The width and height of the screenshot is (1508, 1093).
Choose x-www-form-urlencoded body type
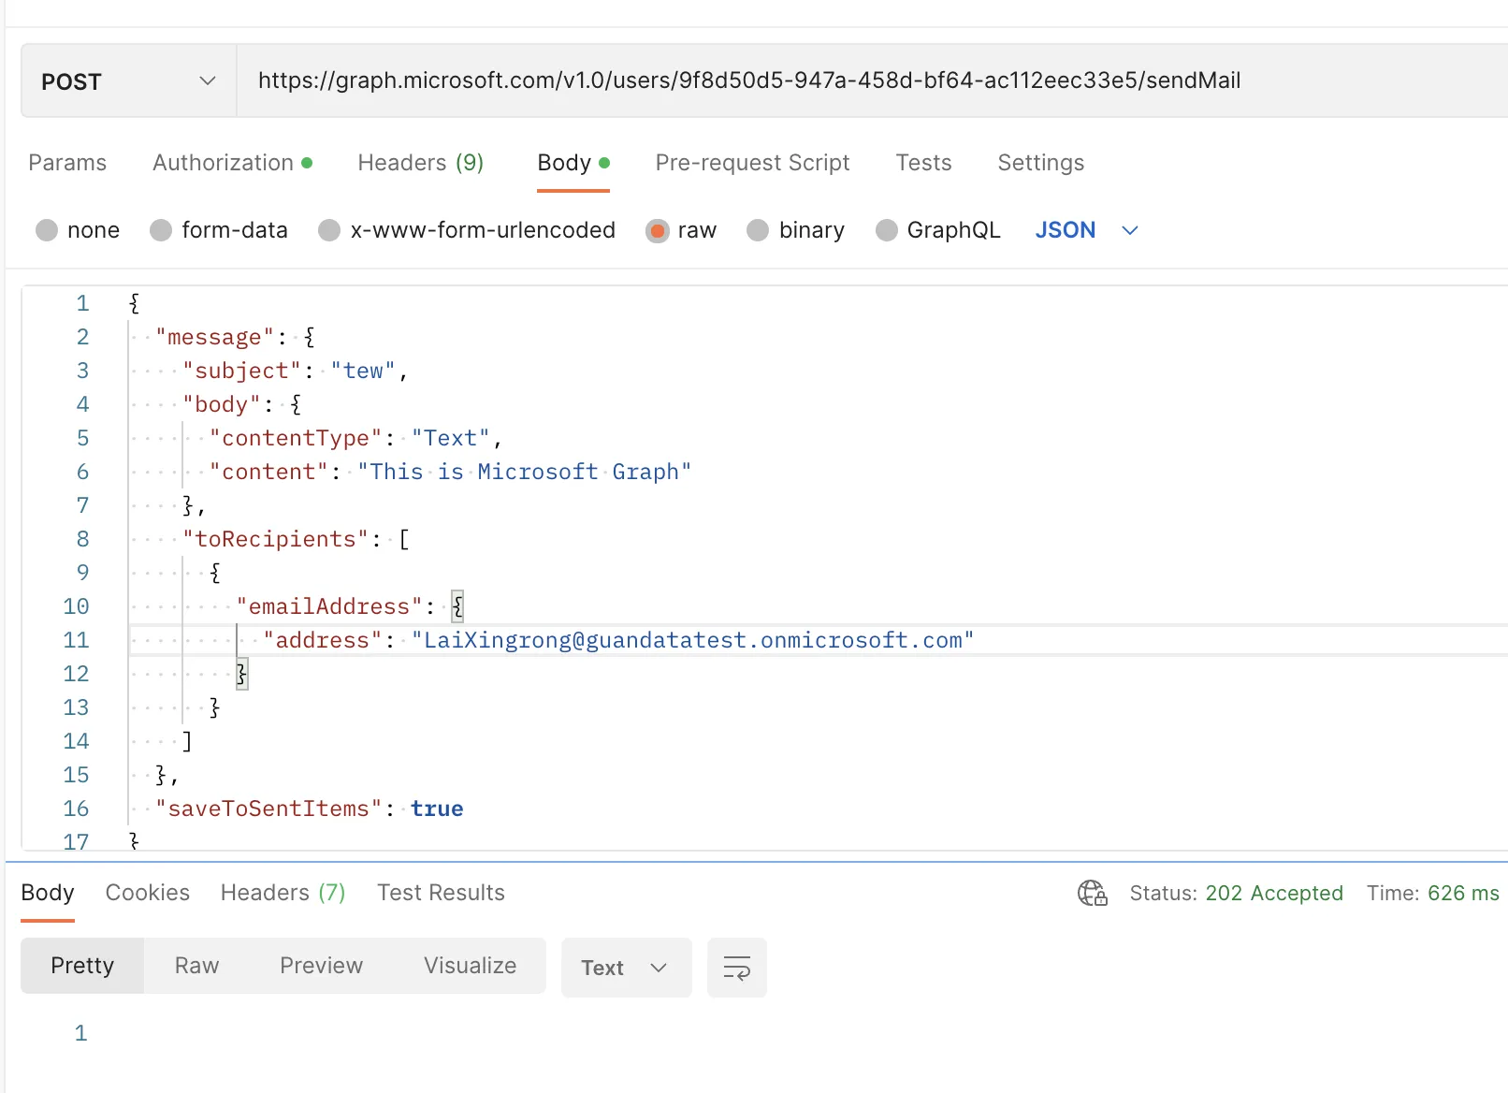[x=329, y=230]
